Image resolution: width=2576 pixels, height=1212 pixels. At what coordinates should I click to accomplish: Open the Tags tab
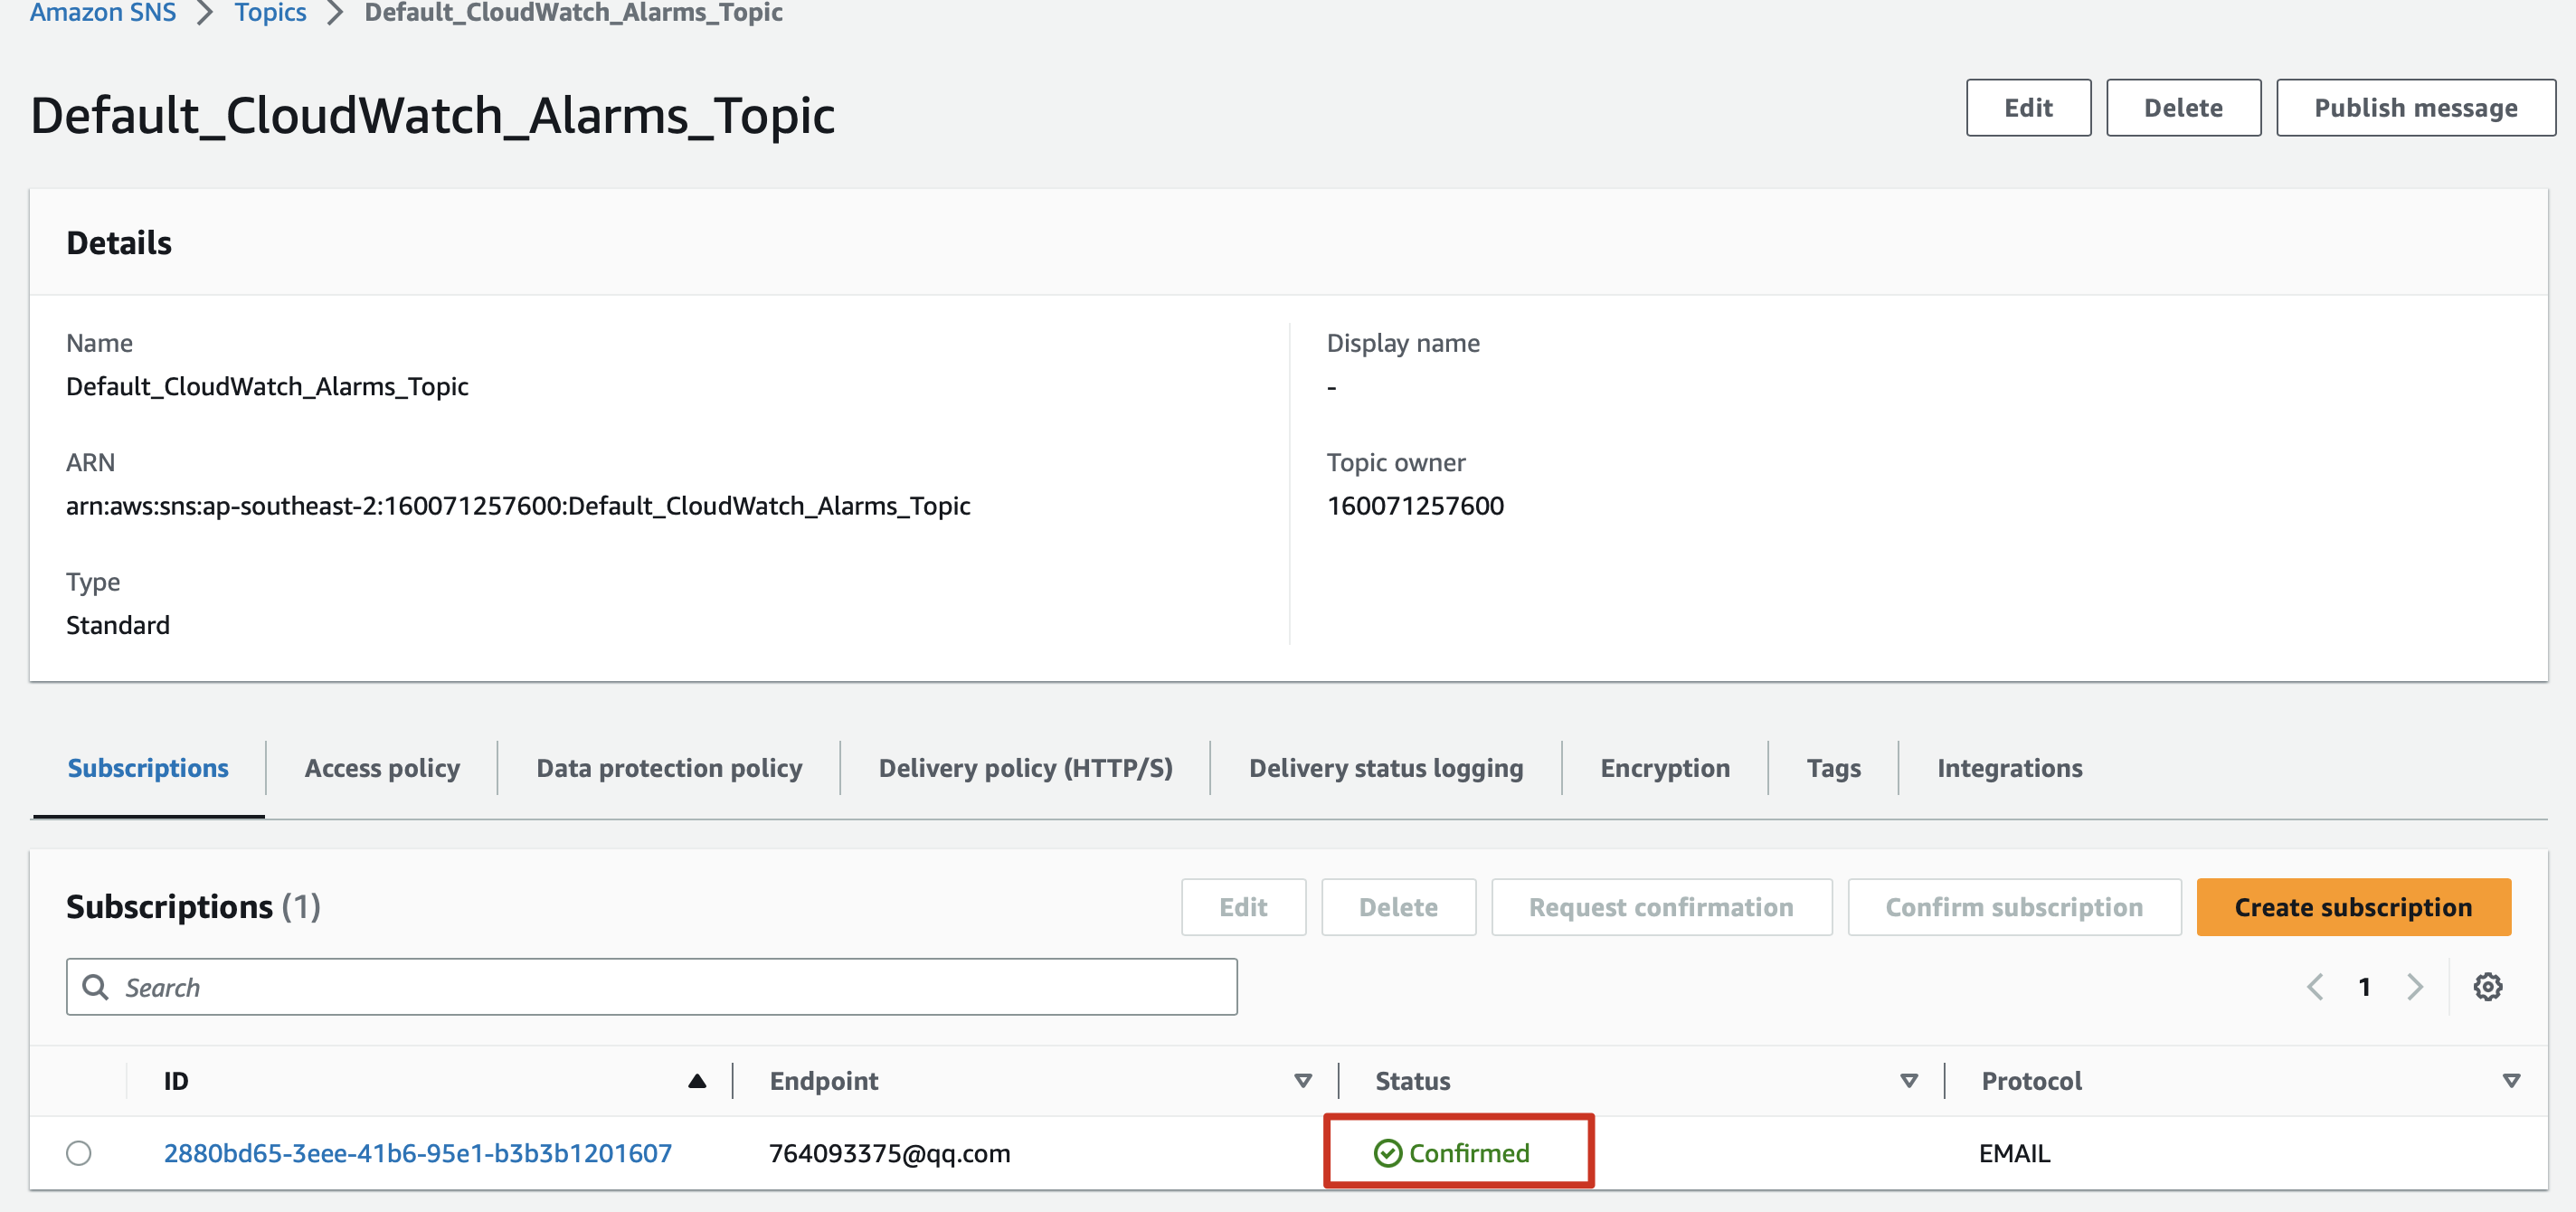pos(1833,768)
